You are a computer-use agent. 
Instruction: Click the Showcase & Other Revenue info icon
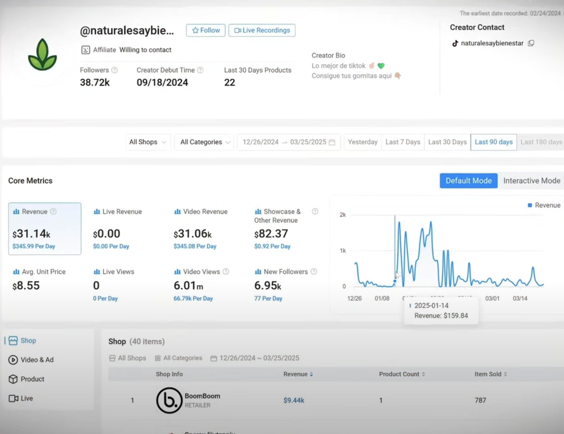click(315, 212)
